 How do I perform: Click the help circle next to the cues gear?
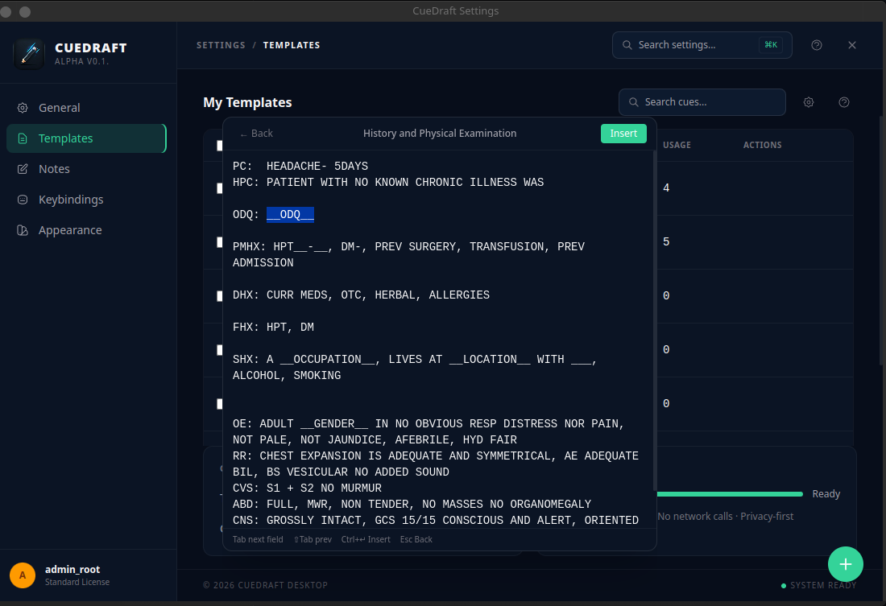[x=843, y=102]
